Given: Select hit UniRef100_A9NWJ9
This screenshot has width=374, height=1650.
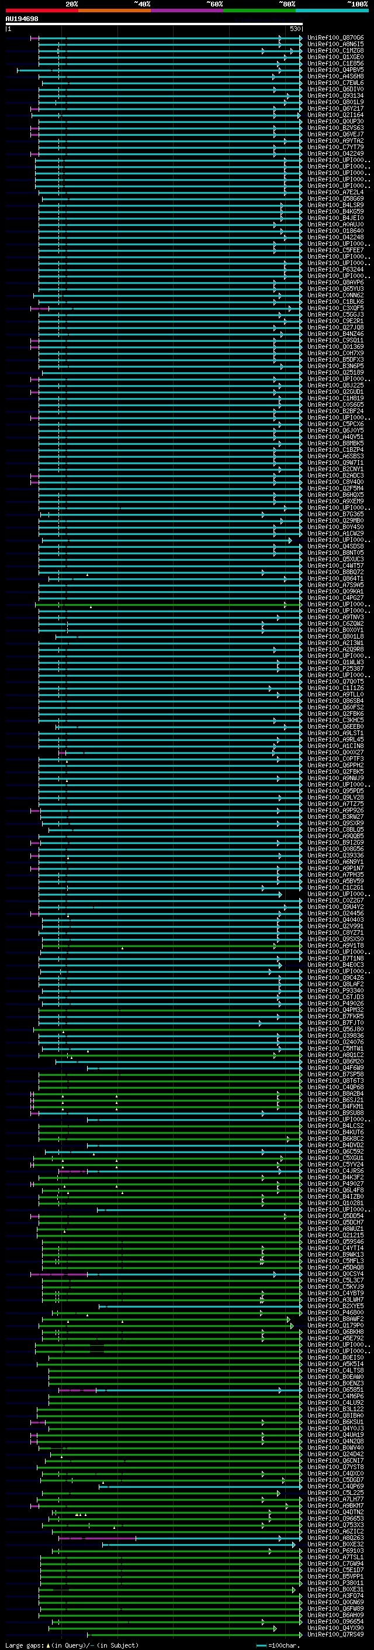Looking at the screenshot, I should (335, 778).
